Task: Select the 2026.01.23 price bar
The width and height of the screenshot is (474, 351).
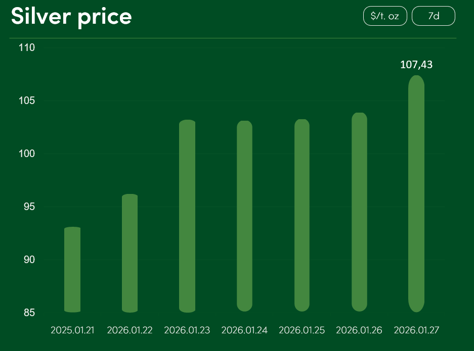Action: pos(187,216)
